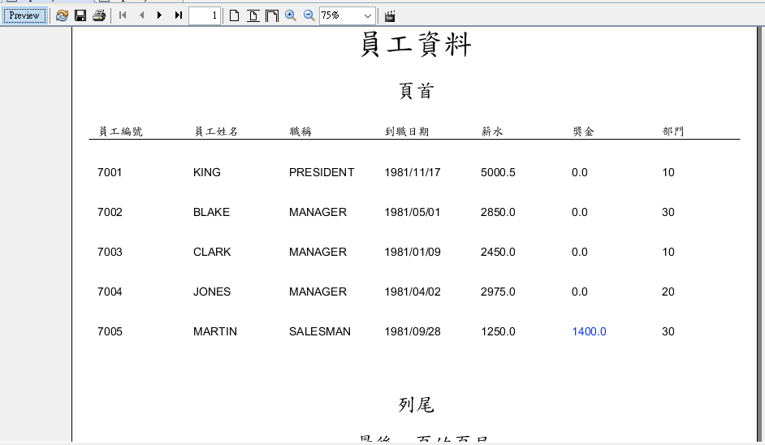Save the report with the floppy disk icon
This screenshot has height=445, width=765.
coord(80,15)
